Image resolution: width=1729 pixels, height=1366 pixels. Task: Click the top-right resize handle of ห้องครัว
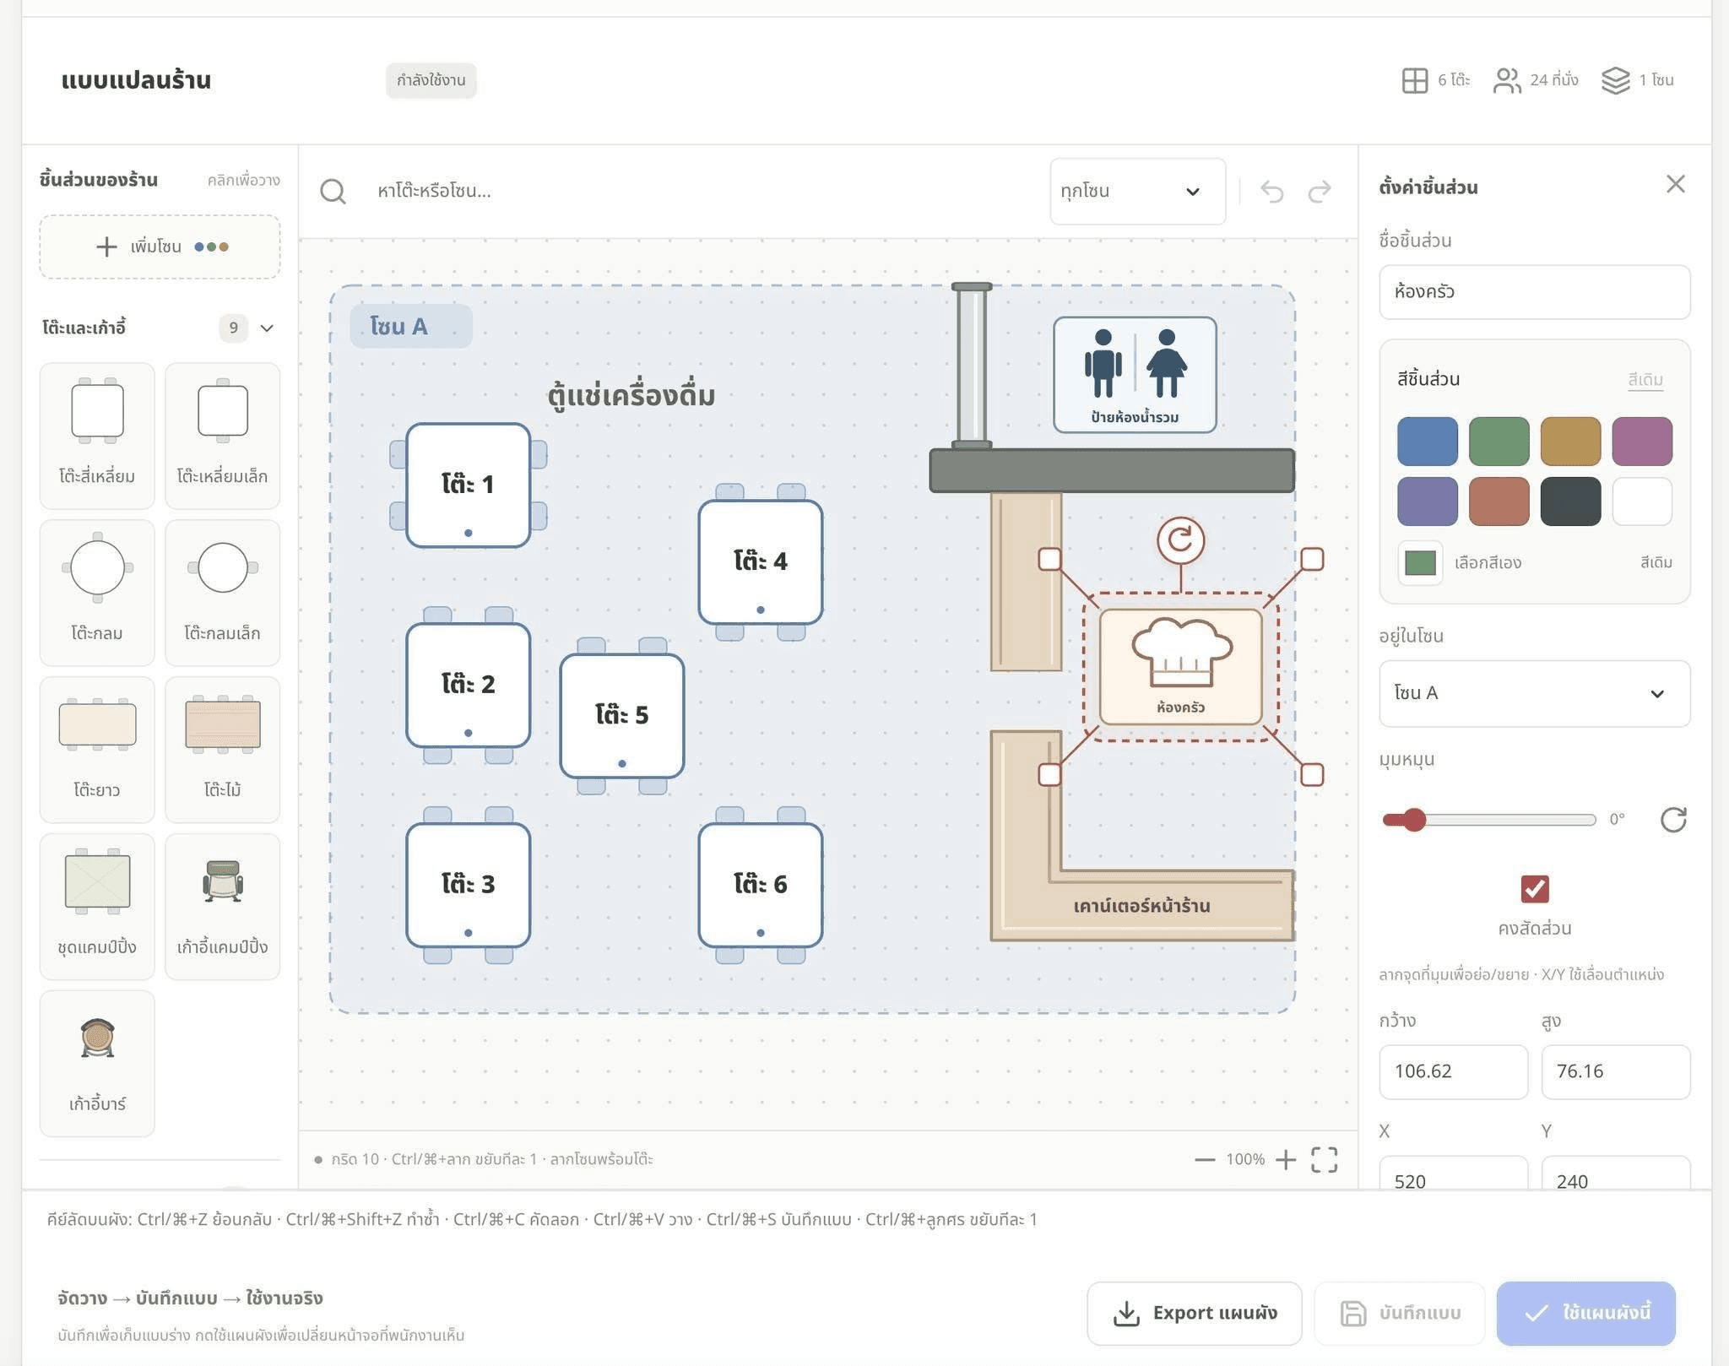(1312, 559)
